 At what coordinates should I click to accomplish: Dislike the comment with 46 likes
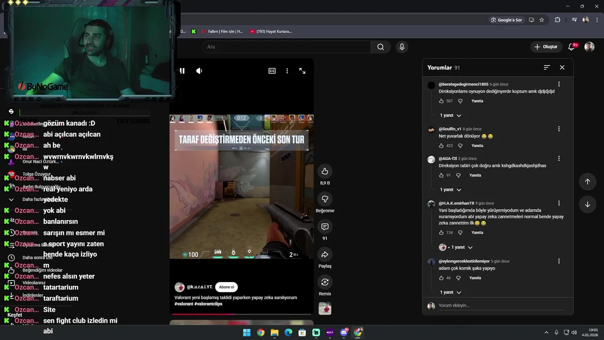pos(459,278)
